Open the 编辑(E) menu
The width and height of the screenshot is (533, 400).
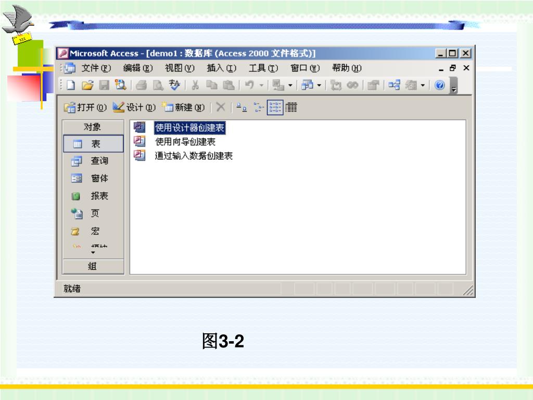point(138,68)
